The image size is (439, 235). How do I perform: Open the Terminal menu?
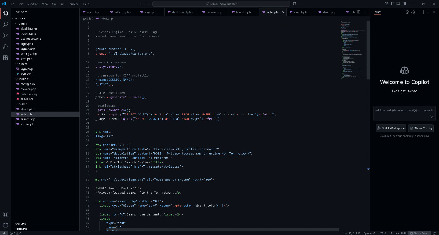click(x=74, y=4)
